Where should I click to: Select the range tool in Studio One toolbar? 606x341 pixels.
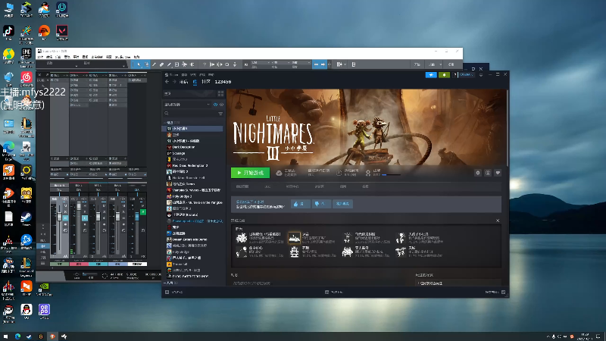coord(146,64)
